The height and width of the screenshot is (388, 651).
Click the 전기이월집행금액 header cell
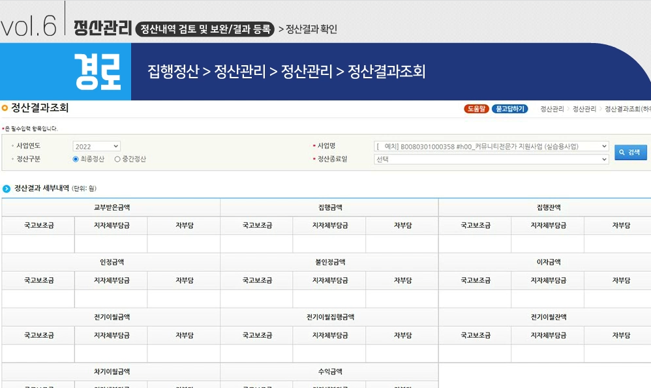(329, 317)
